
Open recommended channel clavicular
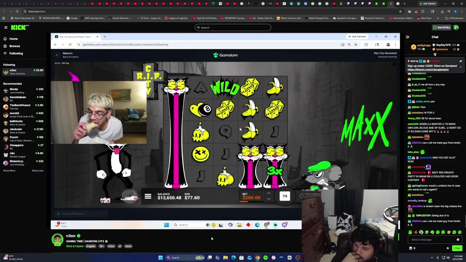[23, 131]
